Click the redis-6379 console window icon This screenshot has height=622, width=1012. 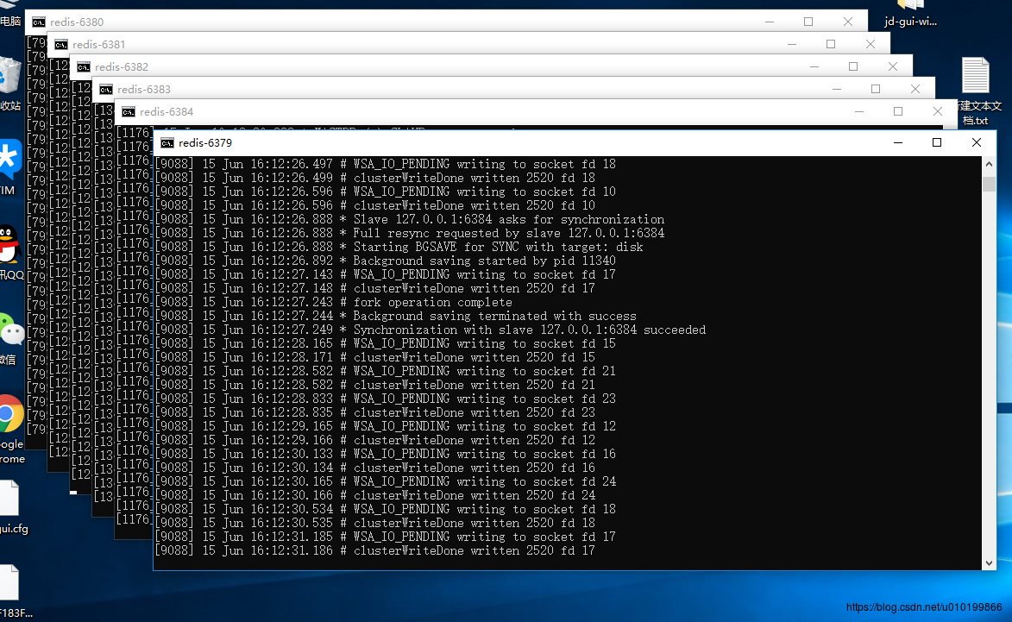click(x=167, y=143)
